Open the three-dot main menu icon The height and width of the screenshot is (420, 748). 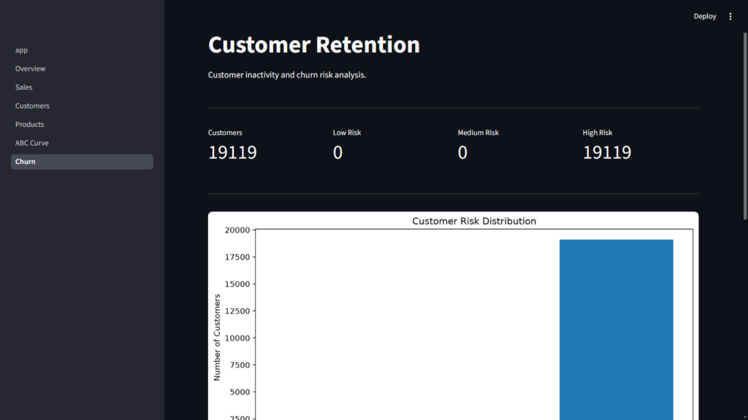click(730, 16)
